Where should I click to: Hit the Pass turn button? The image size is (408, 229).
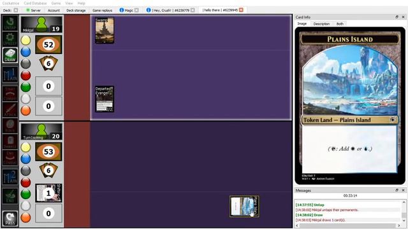[x=10, y=218]
